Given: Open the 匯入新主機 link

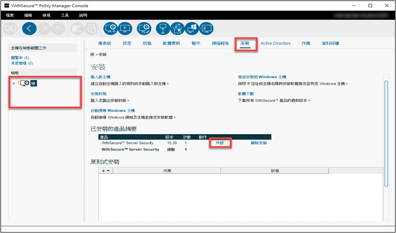Looking at the screenshot, I should tap(101, 77).
